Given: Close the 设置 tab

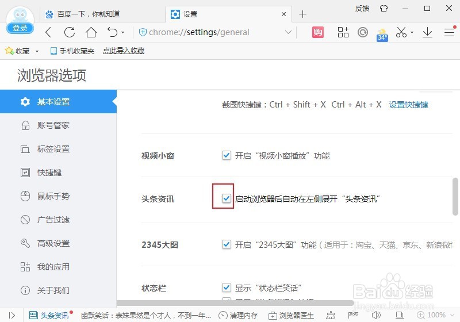Looking at the screenshot, I should click(x=283, y=14).
